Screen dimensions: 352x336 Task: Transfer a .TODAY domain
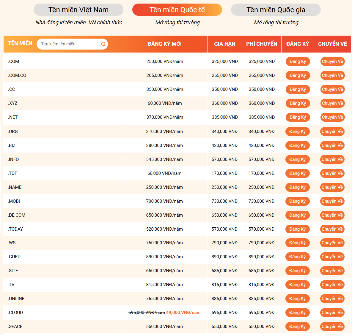pos(332,229)
